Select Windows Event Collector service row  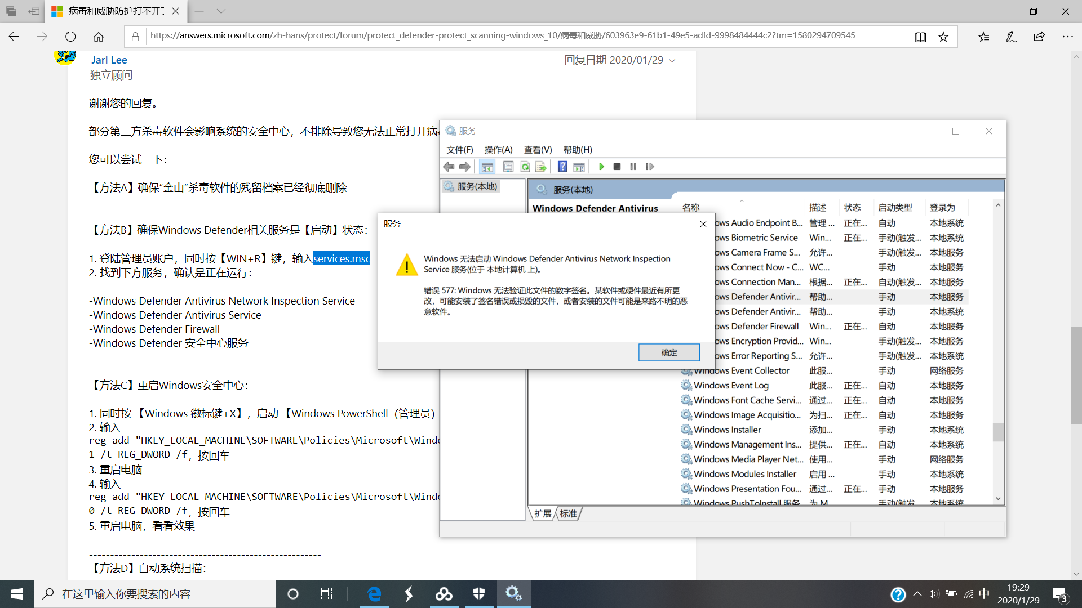[x=824, y=371]
